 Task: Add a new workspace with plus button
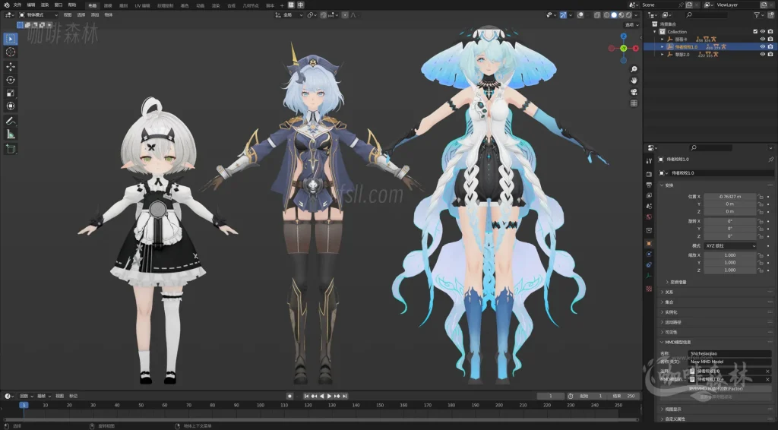coord(283,5)
